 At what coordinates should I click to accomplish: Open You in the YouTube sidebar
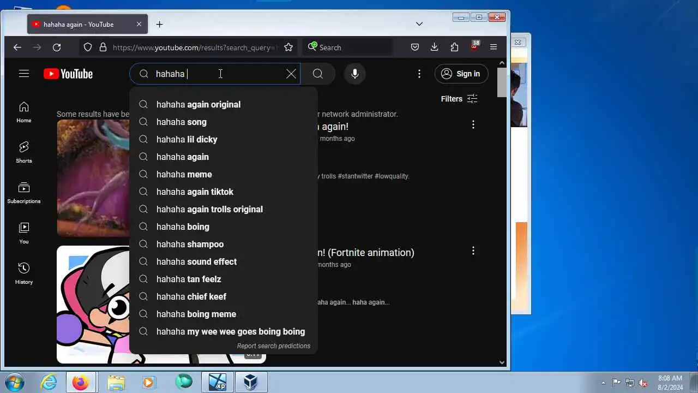pyautogui.click(x=24, y=233)
